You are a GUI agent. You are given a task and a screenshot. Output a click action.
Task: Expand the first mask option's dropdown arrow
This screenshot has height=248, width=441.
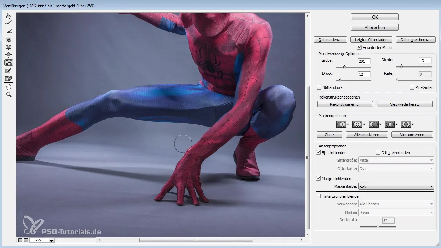[348, 124]
